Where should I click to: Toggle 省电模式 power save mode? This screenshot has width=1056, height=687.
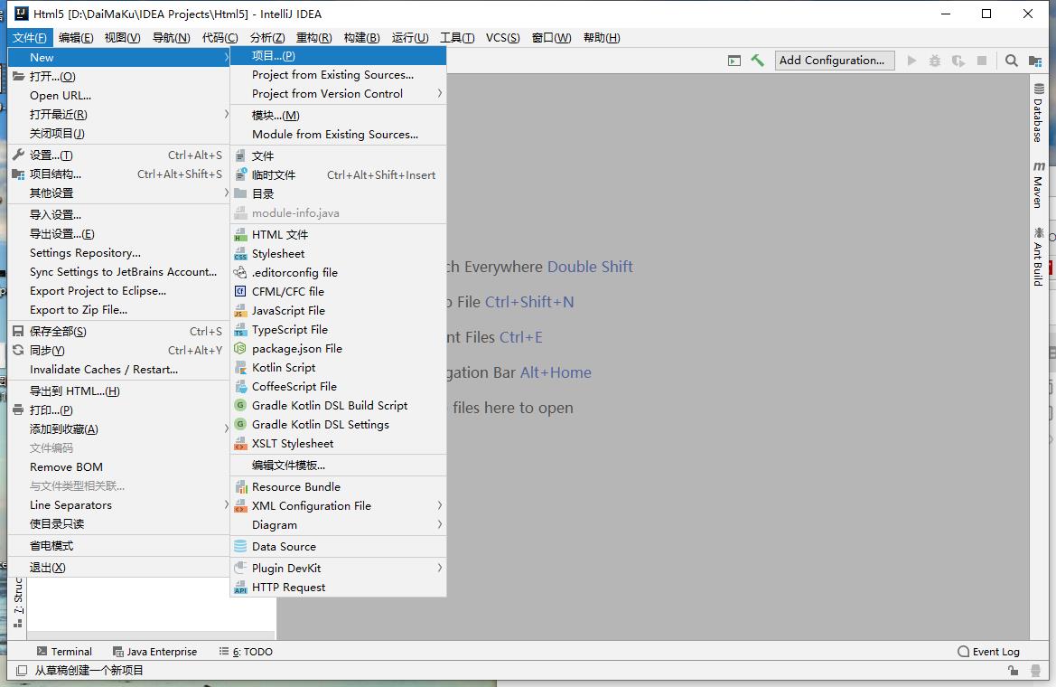118,545
